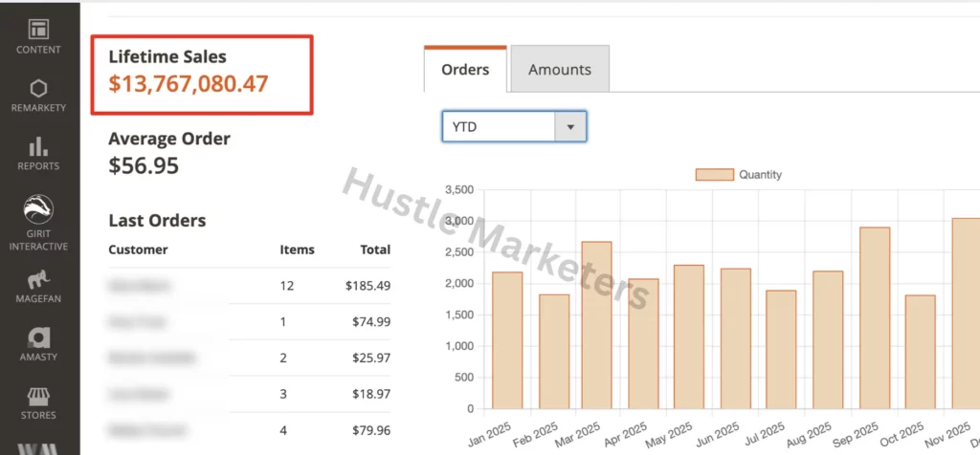Open the Remarkety sidebar item
Viewport: 980px width, 455px height.
pos(38,96)
